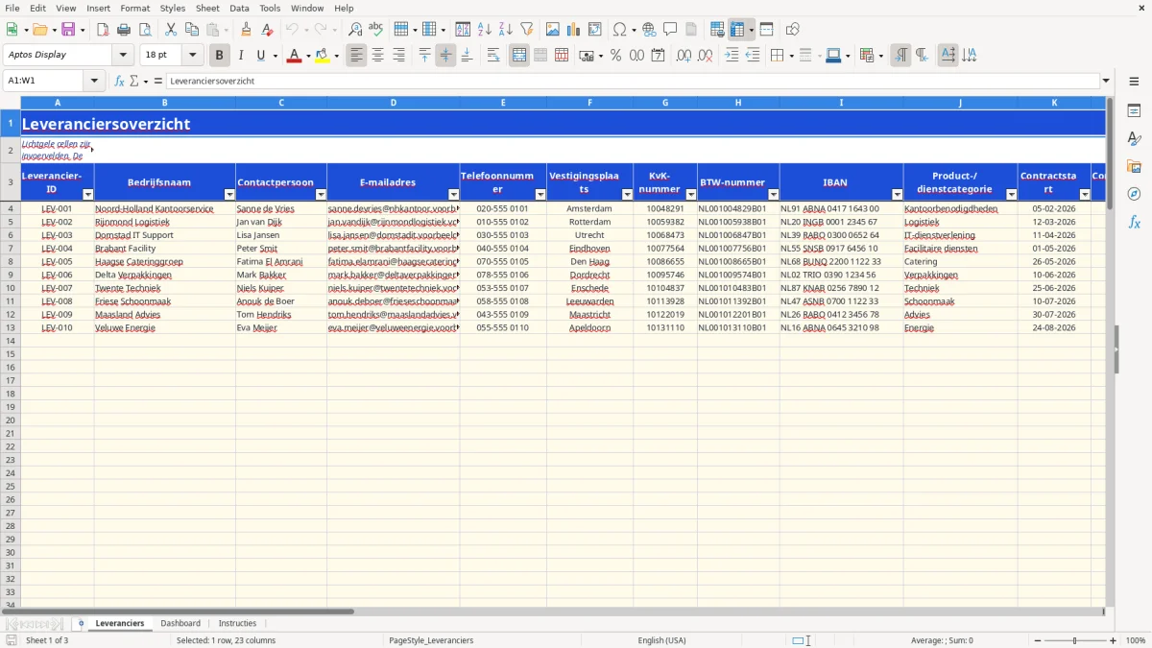Viewport: 1152px width, 648px height.
Task: Open the IBAN column filter dropdown
Action: [x=897, y=194]
